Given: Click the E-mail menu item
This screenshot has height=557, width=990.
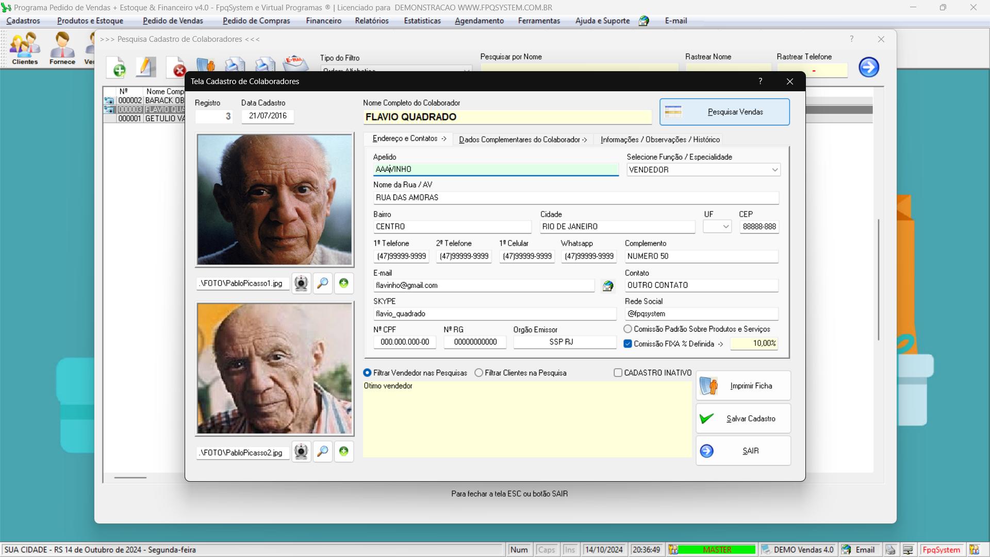Looking at the screenshot, I should 675,21.
